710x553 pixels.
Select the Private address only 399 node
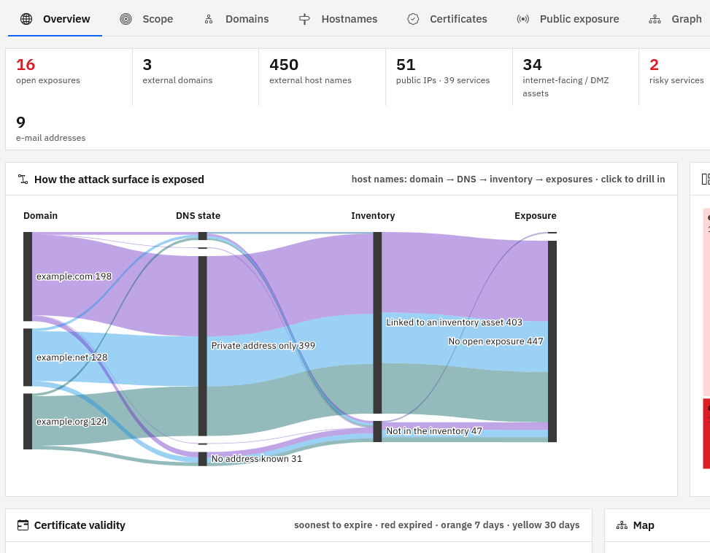[202, 346]
